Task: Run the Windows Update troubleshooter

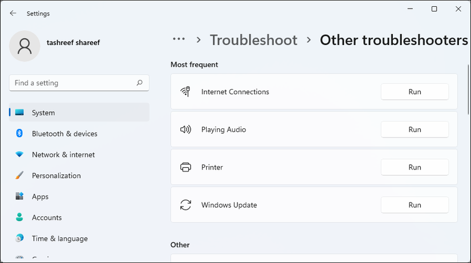Action: pyautogui.click(x=414, y=205)
